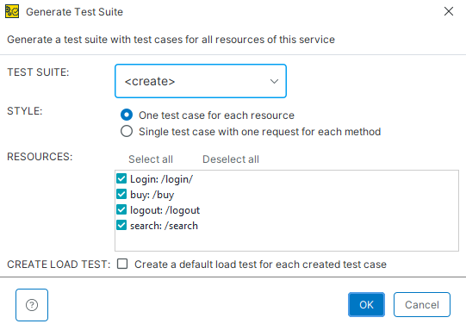Open help with the question mark button
This screenshot has height=330, width=466.
point(32,305)
